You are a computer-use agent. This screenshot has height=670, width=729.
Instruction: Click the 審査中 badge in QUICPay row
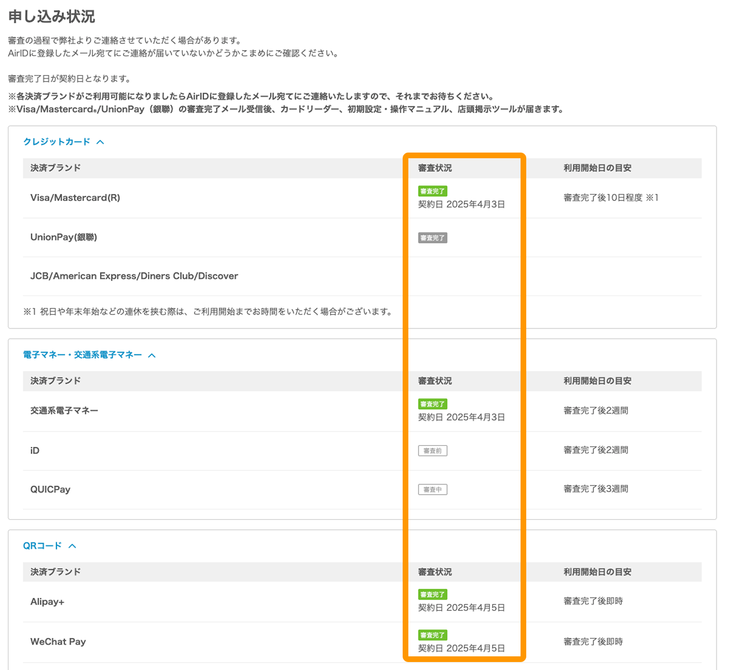pyautogui.click(x=432, y=490)
